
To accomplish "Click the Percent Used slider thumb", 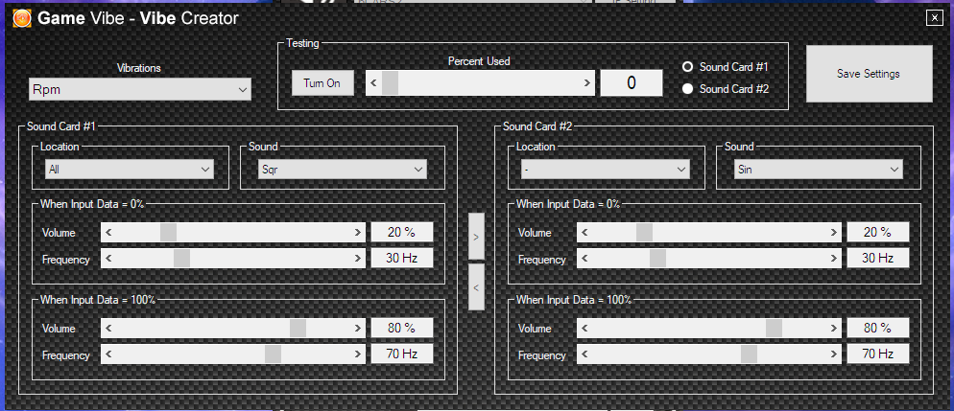I will tap(390, 82).
